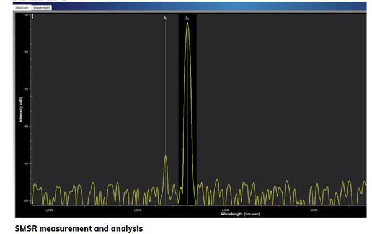Screen dimensions: 372x234
Task: Select the λ1 marker label
Action: [x=187, y=18]
